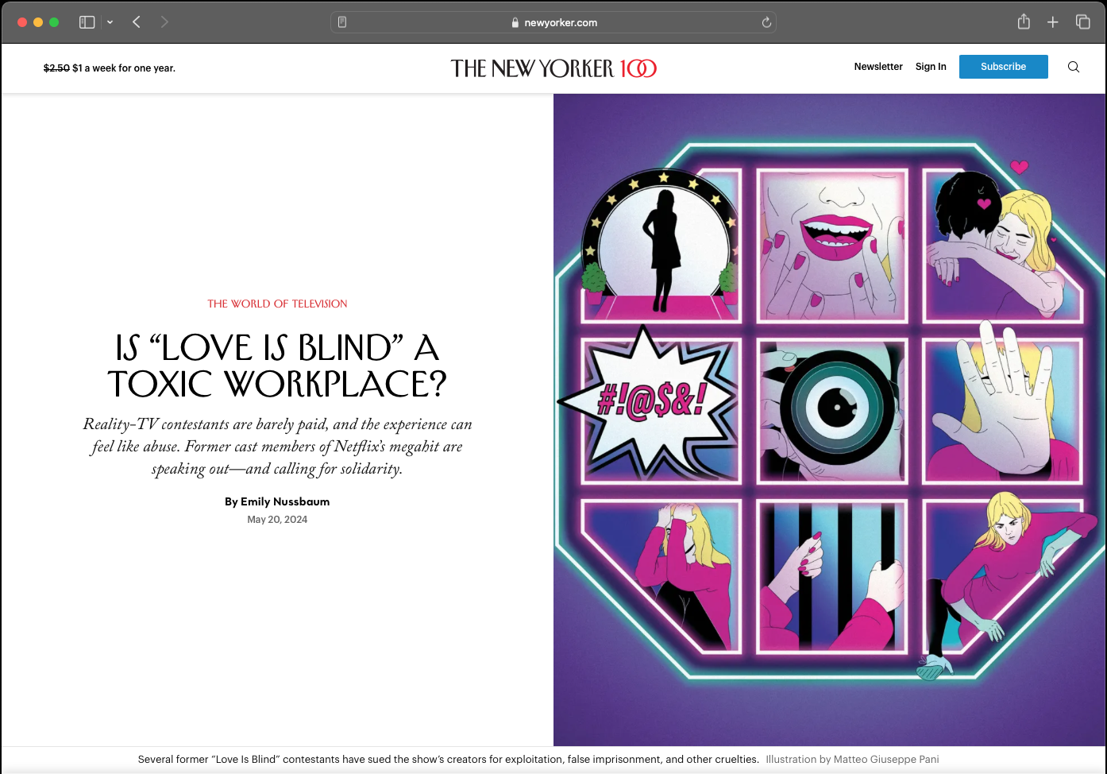Go to The New Yorker homepage logo

coord(553,68)
